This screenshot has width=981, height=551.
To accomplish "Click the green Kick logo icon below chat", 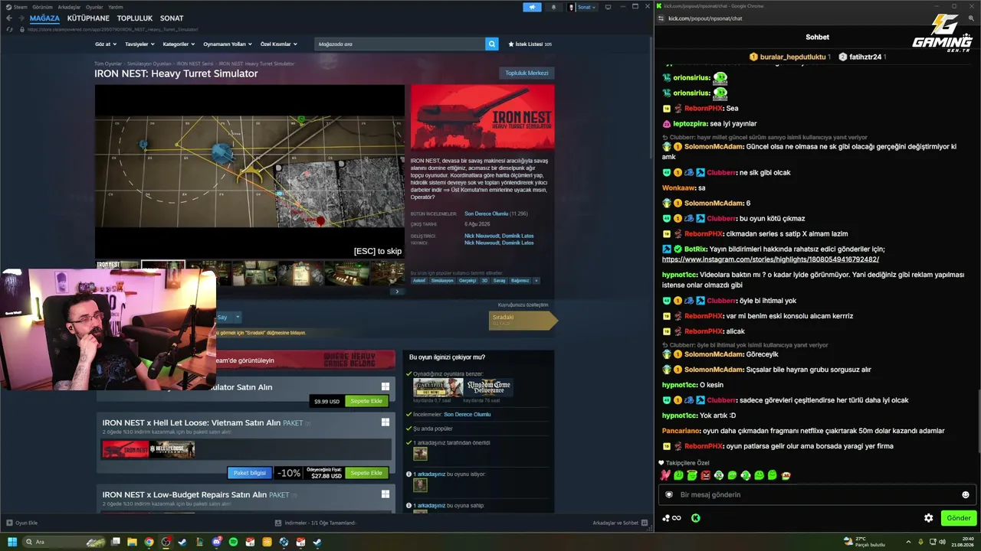I will click(x=695, y=518).
